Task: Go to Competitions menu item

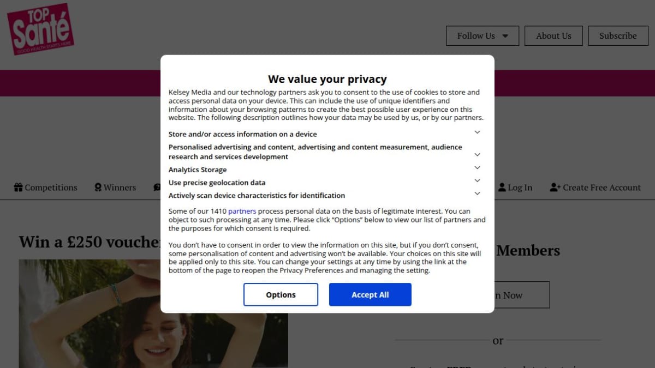Action: tap(46, 187)
